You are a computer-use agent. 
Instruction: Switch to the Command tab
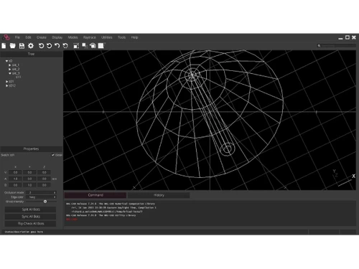pyautogui.click(x=95, y=195)
